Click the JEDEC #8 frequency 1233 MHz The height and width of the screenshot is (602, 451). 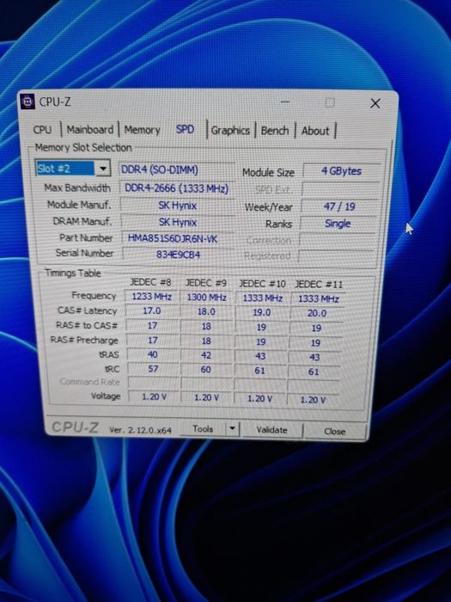pyautogui.click(x=151, y=297)
